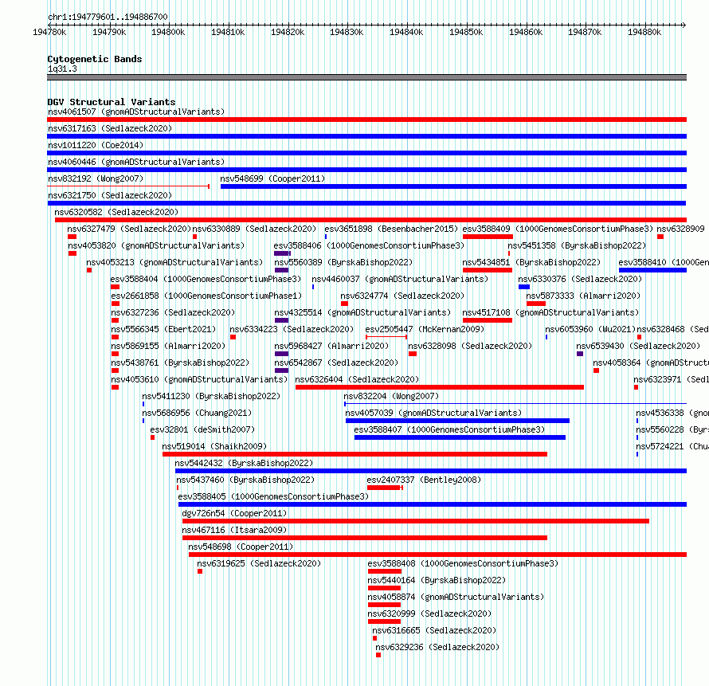Image resolution: width=709 pixels, height=686 pixels.
Task: Select esv3588405 1000GenomesConsortiumPhase3 label
Action: click(273, 496)
